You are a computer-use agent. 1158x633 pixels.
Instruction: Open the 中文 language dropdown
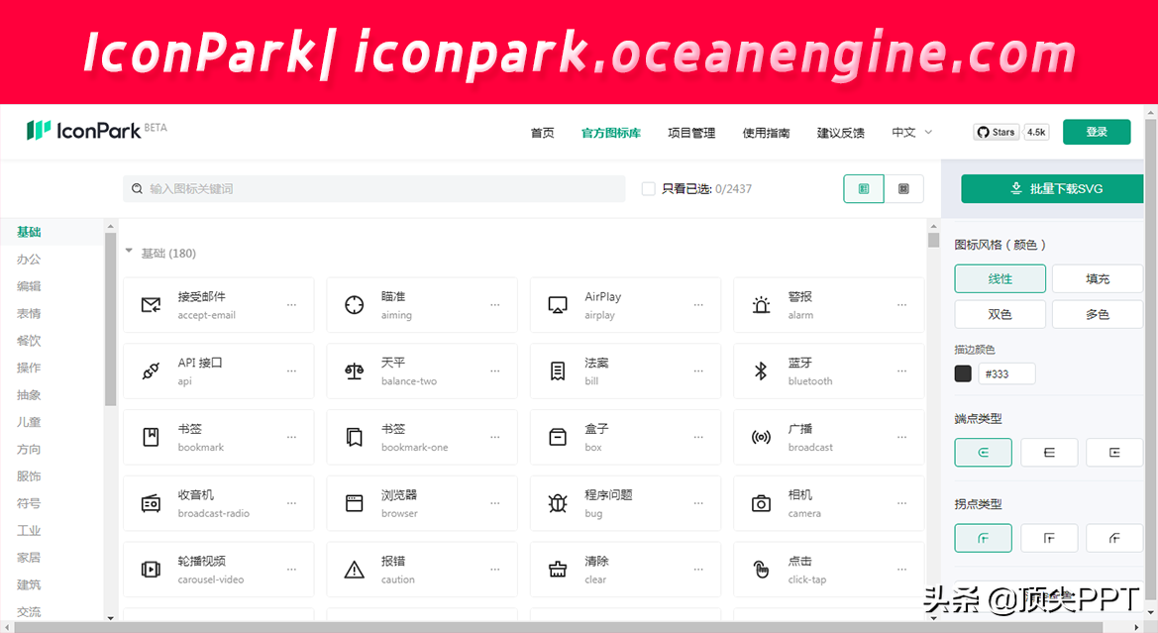point(912,132)
